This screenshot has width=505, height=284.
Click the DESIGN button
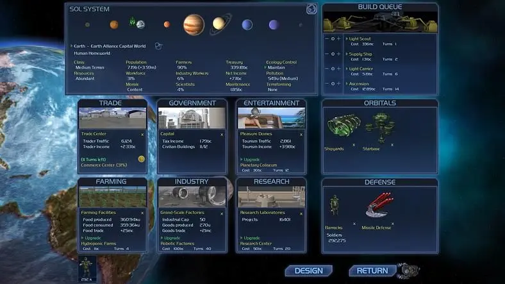(308, 271)
